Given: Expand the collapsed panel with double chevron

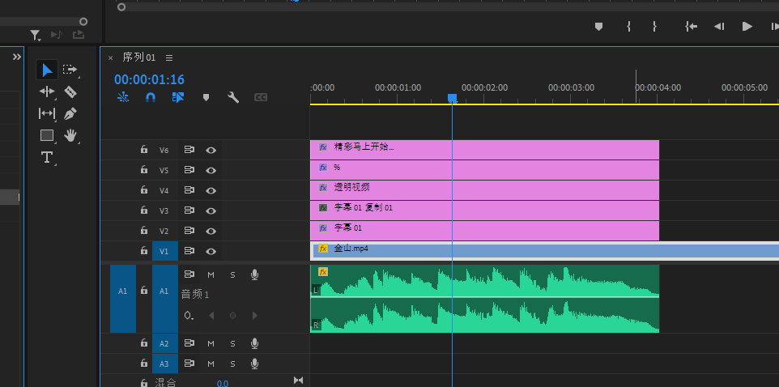Looking at the screenshot, I should click(x=16, y=57).
